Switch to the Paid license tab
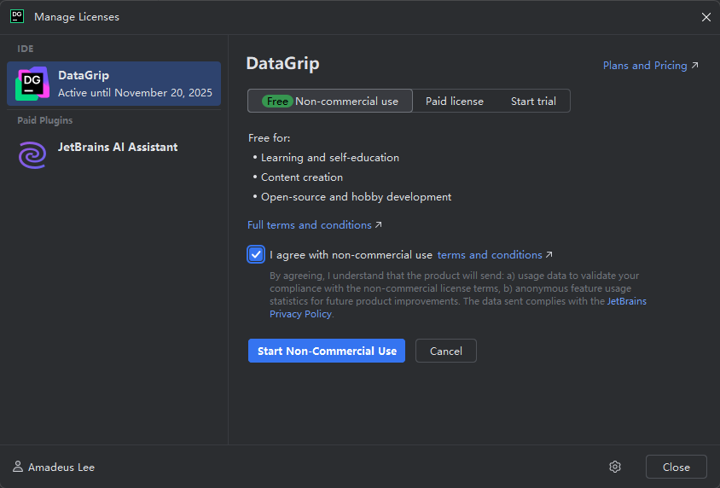 point(454,101)
